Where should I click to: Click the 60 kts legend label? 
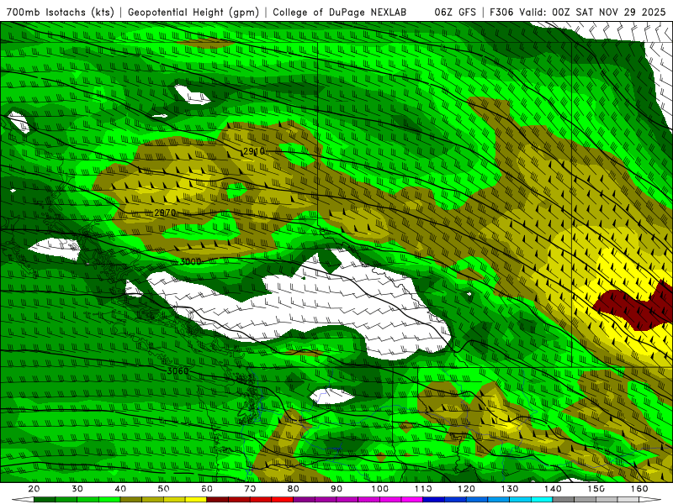click(x=207, y=489)
